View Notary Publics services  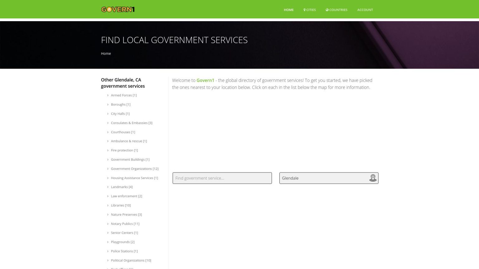pos(125,224)
